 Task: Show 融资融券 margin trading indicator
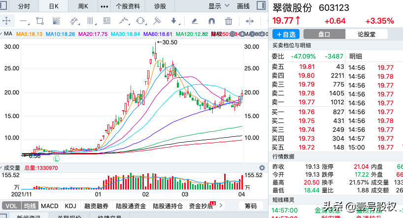click(97, 206)
